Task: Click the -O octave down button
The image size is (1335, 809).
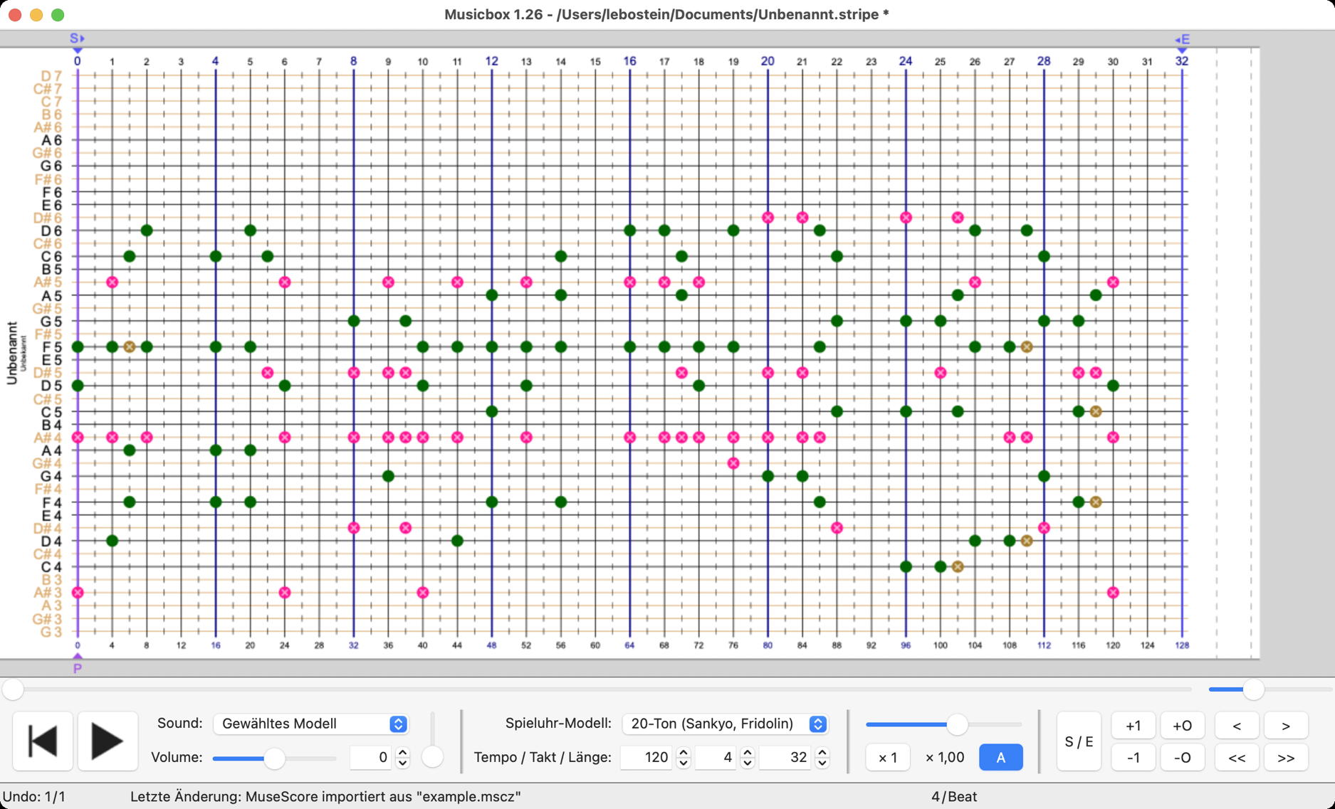Action: click(x=1182, y=758)
